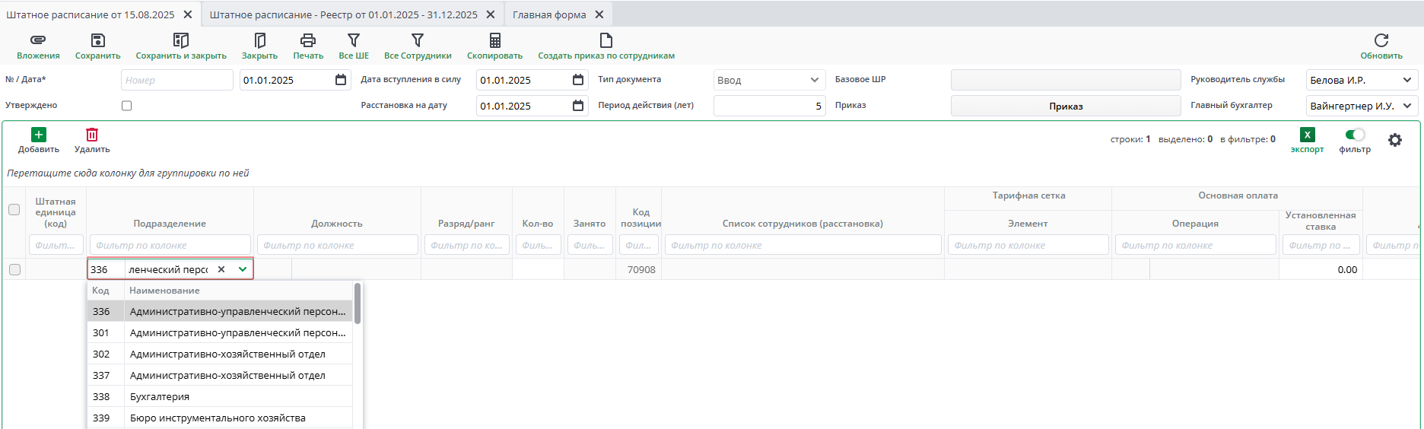Screen dimensions: 1424x429
Task: Click the Операция column filter field
Action: (1196, 245)
